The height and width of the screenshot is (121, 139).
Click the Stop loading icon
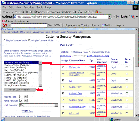click(x=23, y=12)
